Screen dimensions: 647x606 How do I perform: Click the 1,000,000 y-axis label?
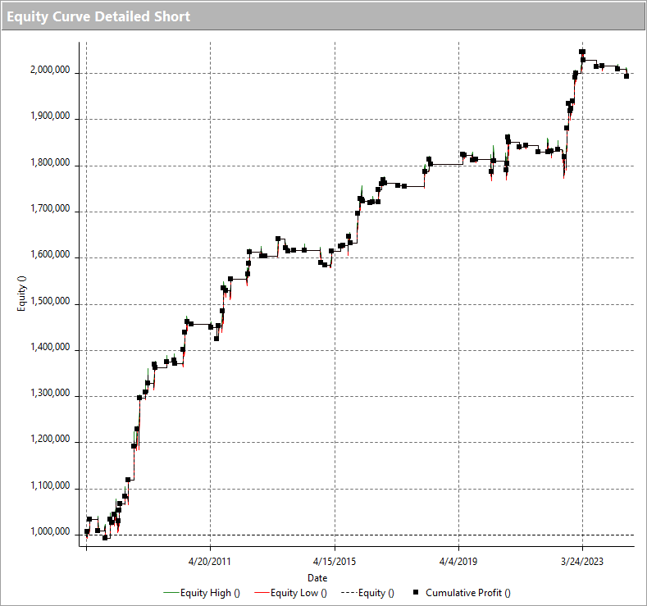(x=50, y=531)
